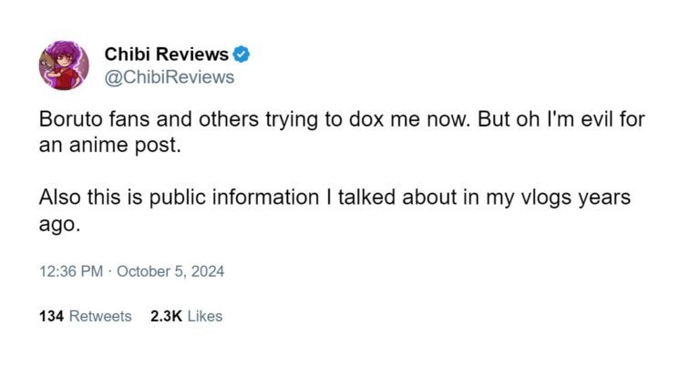Open the Chibi Reviews profile avatar

click(64, 66)
